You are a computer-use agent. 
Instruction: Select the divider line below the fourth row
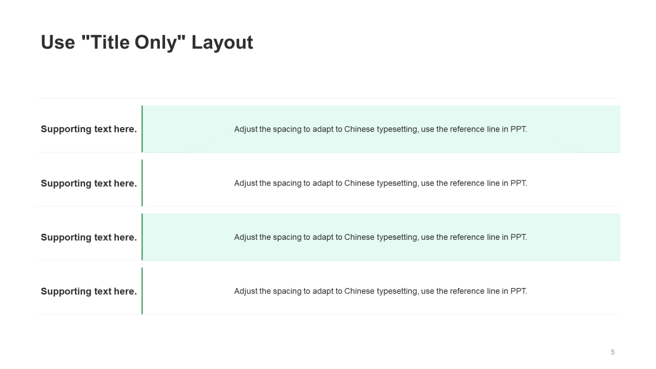pyautogui.click(x=328, y=314)
